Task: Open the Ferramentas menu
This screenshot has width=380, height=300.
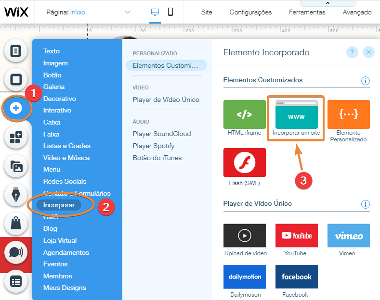Action: click(x=307, y=12)
